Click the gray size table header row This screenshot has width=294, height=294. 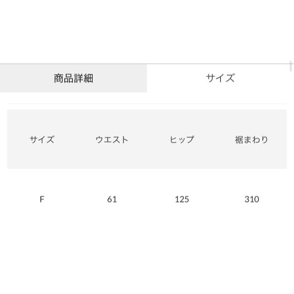[147, 139]
